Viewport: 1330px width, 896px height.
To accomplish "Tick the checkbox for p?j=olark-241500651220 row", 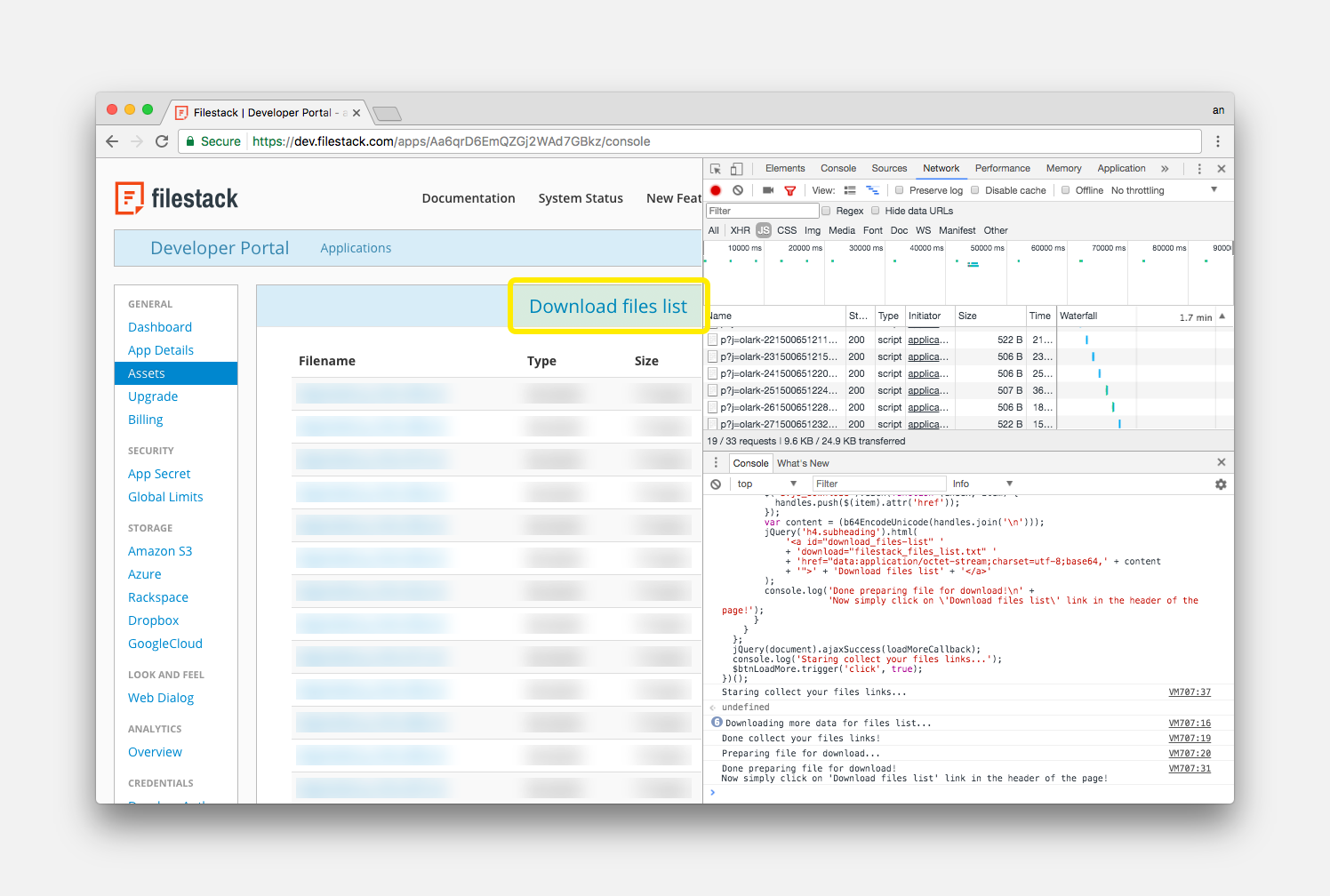I will [x=713, y=373].
